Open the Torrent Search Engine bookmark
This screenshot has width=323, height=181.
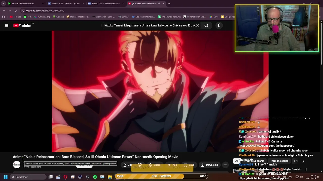(195, 17)
